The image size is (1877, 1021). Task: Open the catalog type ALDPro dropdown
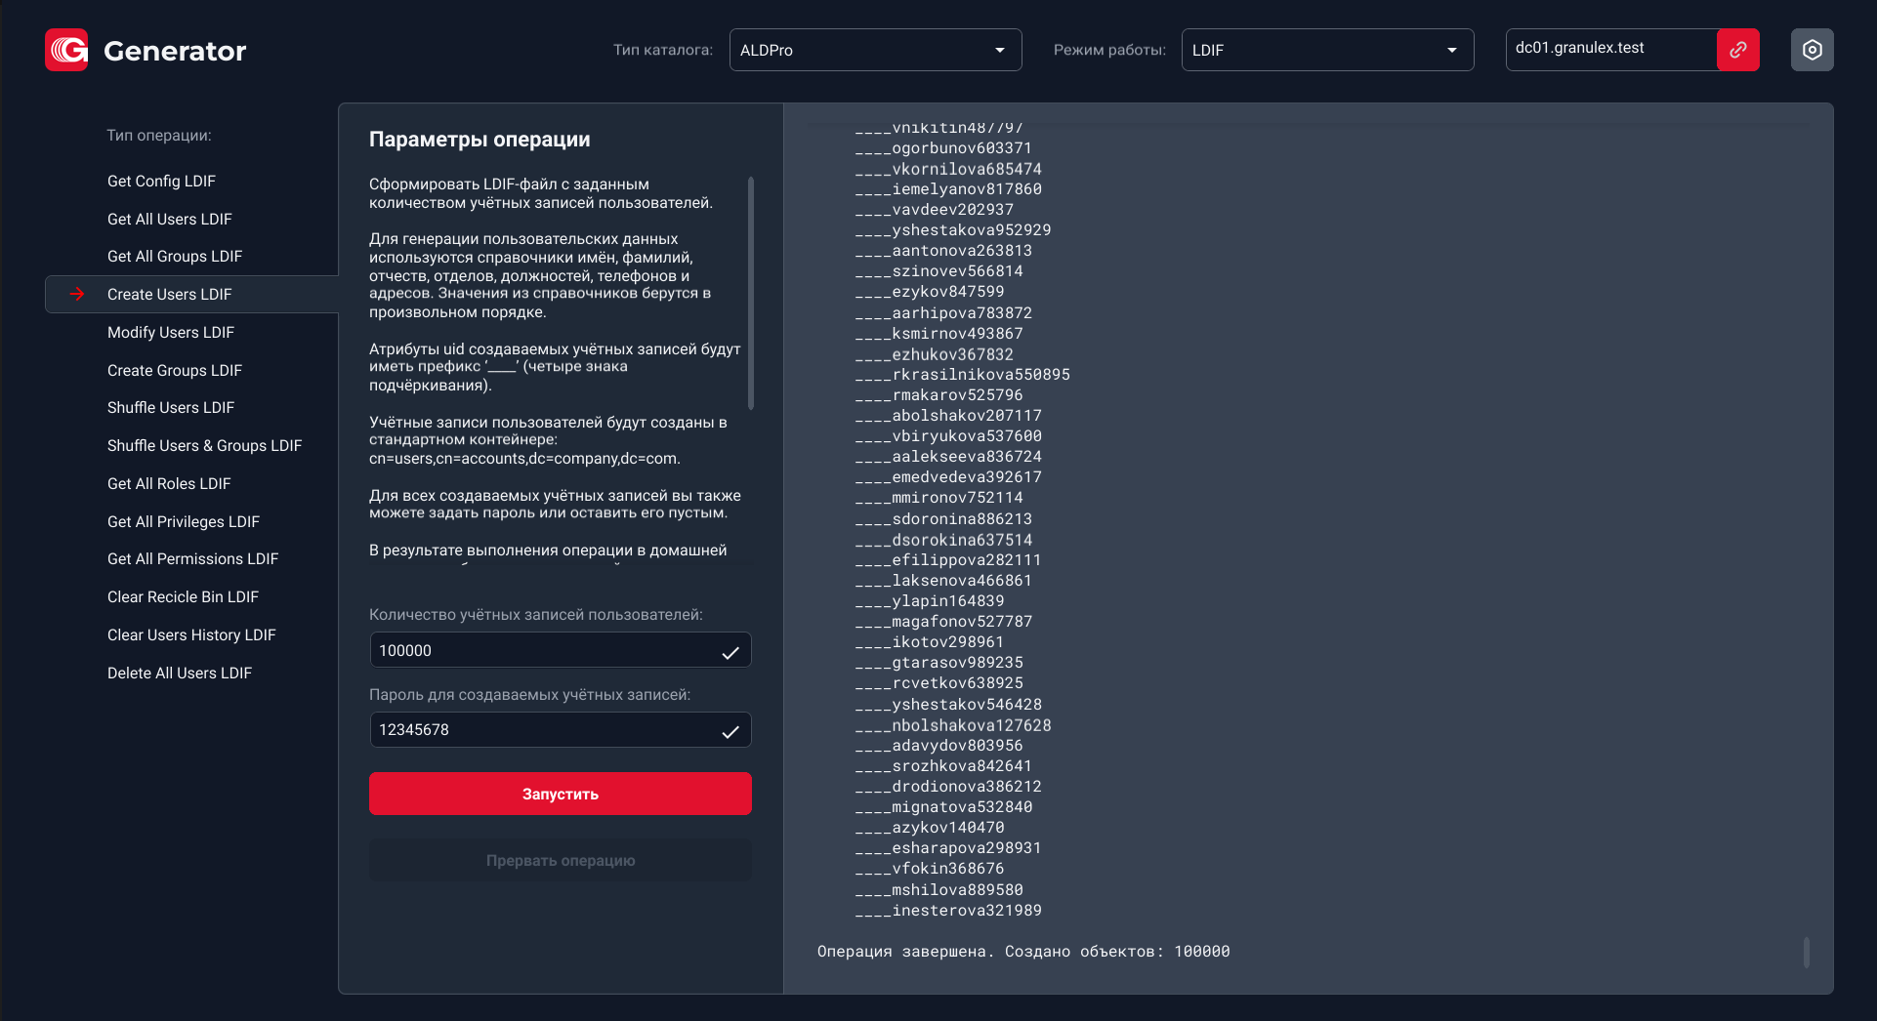click(x=876, y=50)
